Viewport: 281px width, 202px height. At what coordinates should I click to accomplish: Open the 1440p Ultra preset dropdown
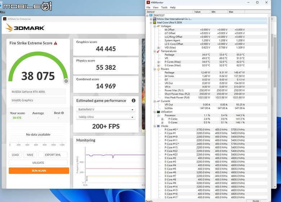point(106,117)
